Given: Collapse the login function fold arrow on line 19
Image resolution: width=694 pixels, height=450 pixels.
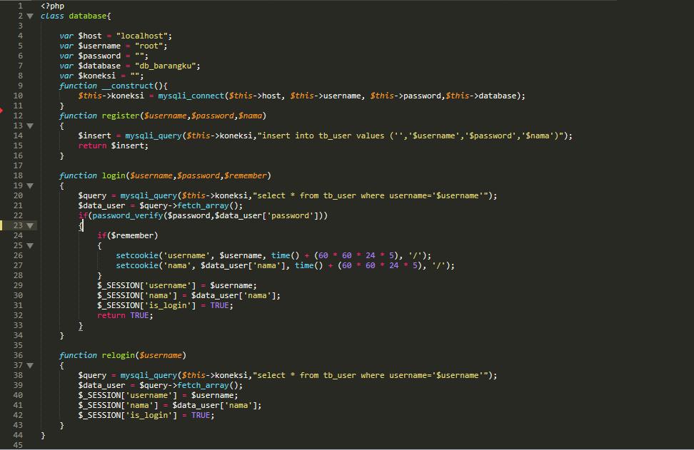Looking at the screenshot, I should (30, 185).
